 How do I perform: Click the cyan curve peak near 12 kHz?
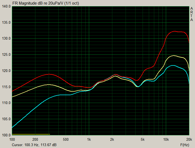pyautogui.click(x=173, y=66)
